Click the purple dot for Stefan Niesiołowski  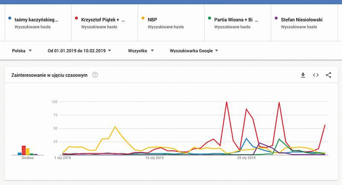click(x=276, y=19)
